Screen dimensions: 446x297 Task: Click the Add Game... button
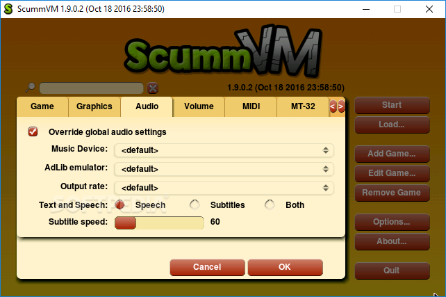tap(392, 154)
